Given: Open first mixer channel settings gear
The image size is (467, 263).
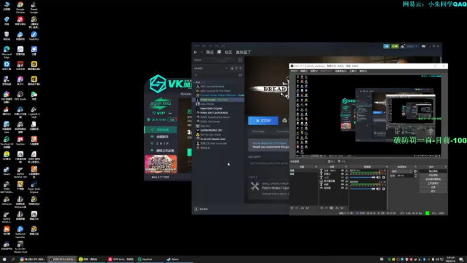Looking at the screenshot, I should click(x=384, y=178).
